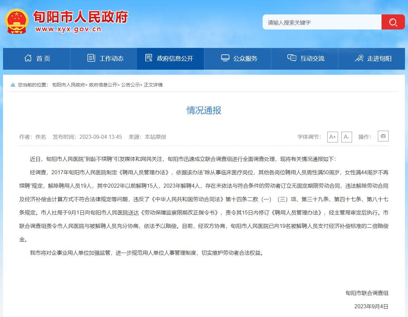Click the small house breadcrumb icon
Viewport: 408px width, 317px height.
coord(13,85)
